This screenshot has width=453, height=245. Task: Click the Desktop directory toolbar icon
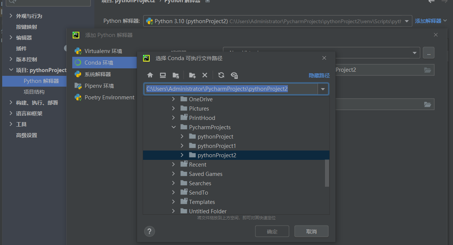click(163, 75)
